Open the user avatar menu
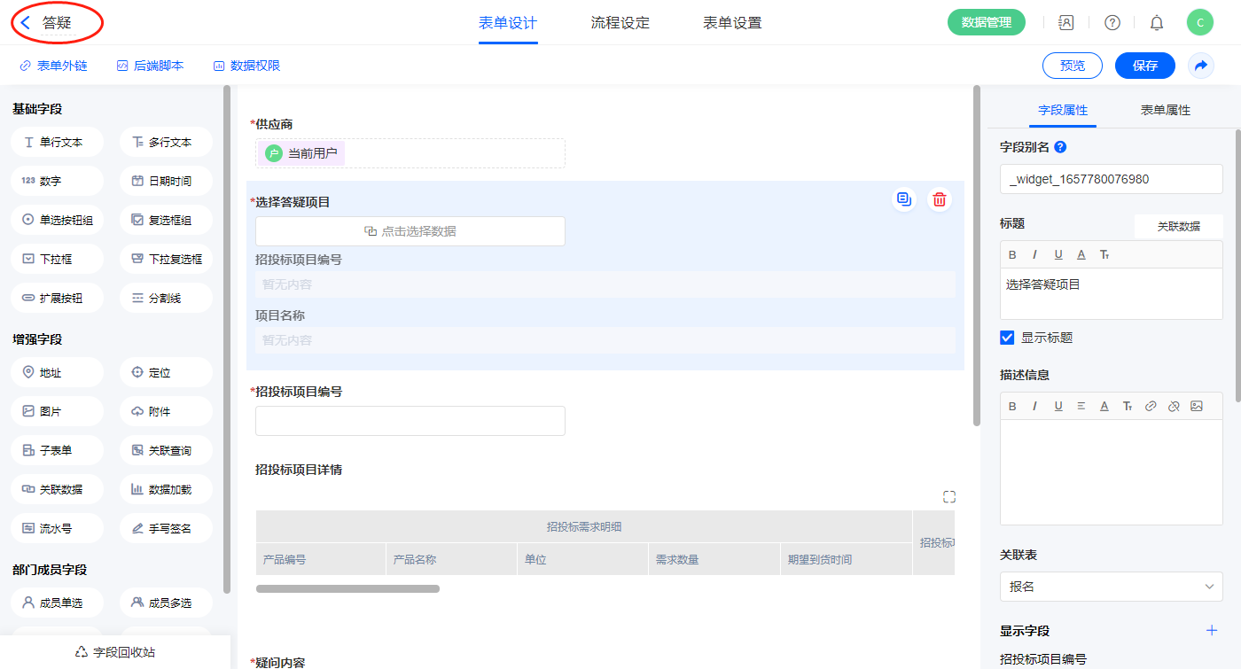This screenshot has height=669, width=1241. click(x=1199, y=23)
